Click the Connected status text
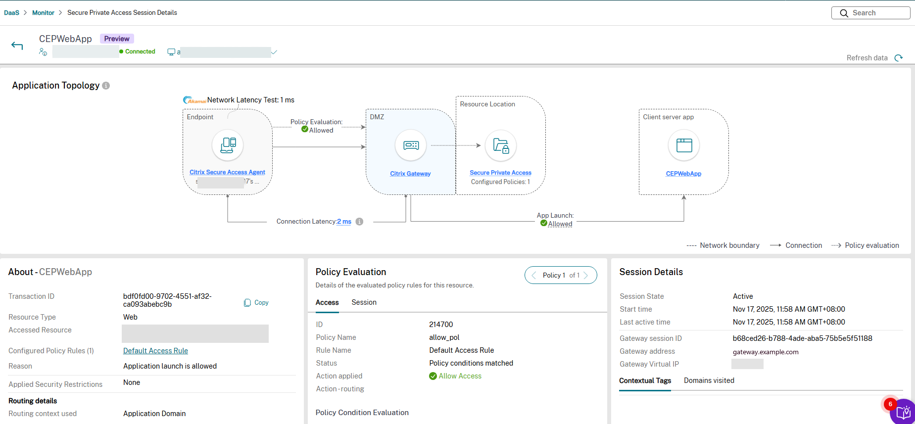 pos(140,51)
